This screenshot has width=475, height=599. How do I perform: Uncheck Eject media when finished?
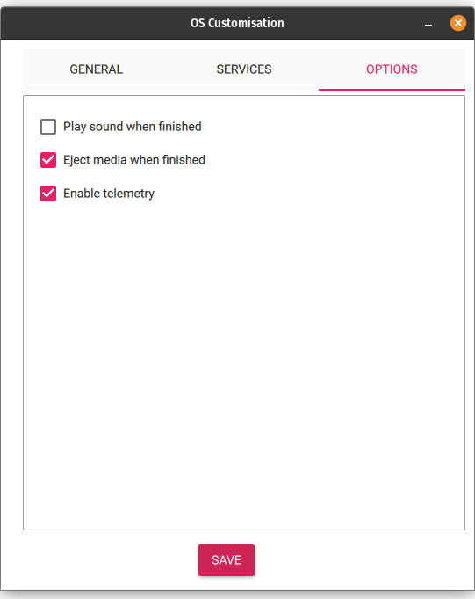tap(48, 160)
